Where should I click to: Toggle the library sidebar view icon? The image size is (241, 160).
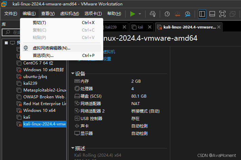tap(202, 14)
